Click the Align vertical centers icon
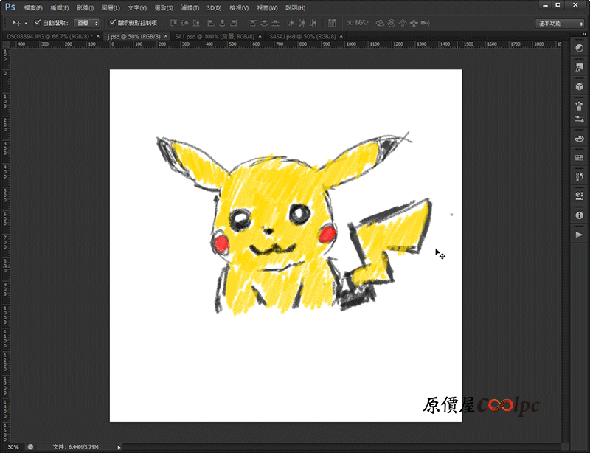590x453 pixels. tap(185, 23)
